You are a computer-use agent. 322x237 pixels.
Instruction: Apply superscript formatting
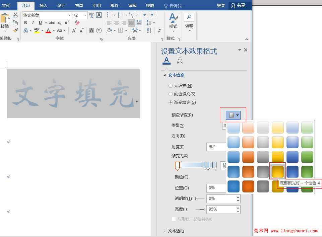pos(67,23)
